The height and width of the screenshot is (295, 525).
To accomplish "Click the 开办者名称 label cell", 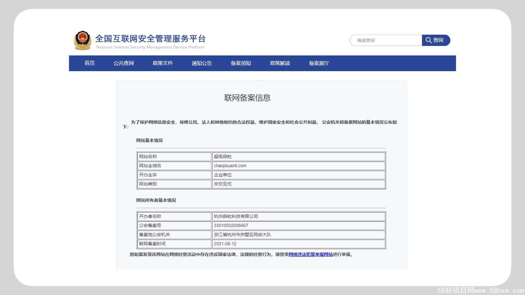I will click(174, 216).
